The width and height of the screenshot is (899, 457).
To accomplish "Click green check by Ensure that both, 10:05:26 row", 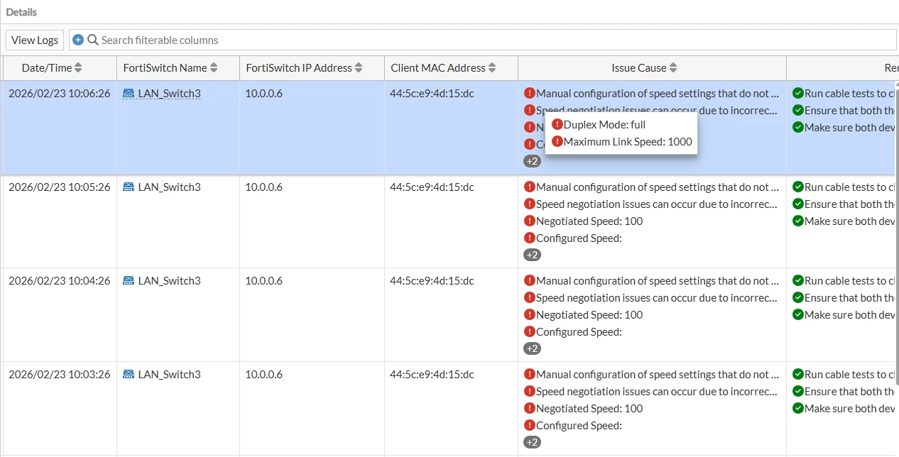I will [x=797, y=204].
